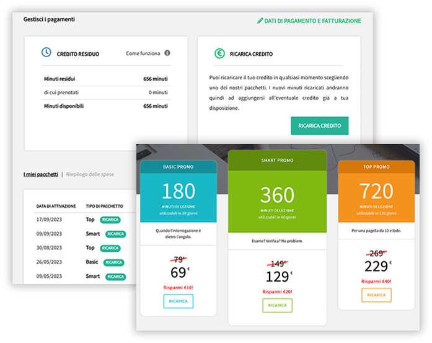The image size is (432, 343).
Task: Click the pencil icon before Dati di pagamento
Action: tap(260, 20)
